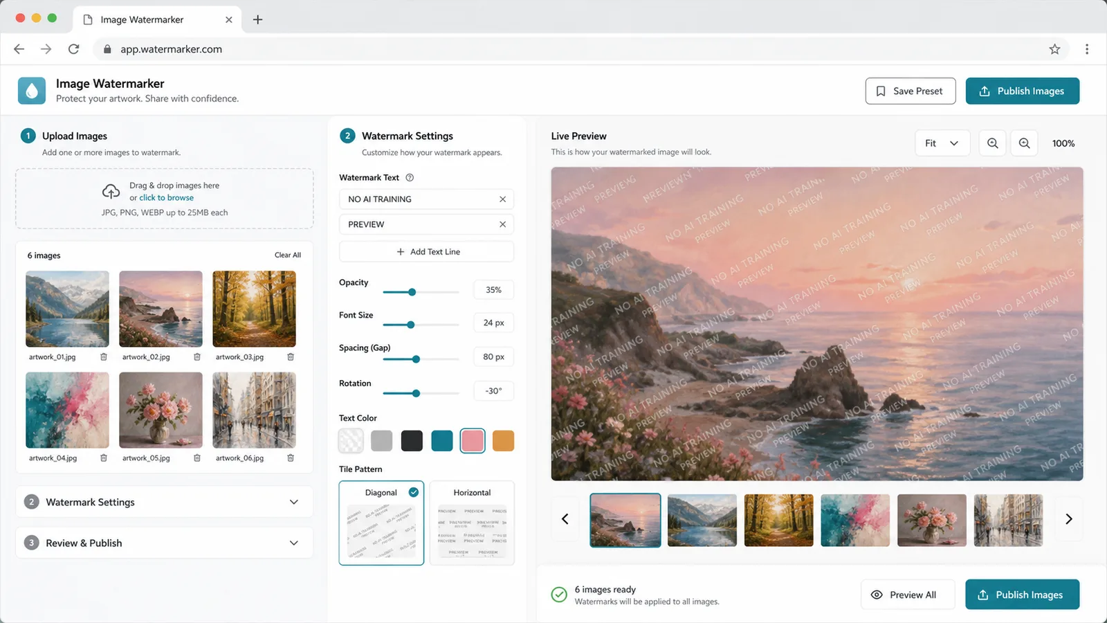Open the Fit zoom dropdown
The image size is (1107, 623).
[942, 143]
